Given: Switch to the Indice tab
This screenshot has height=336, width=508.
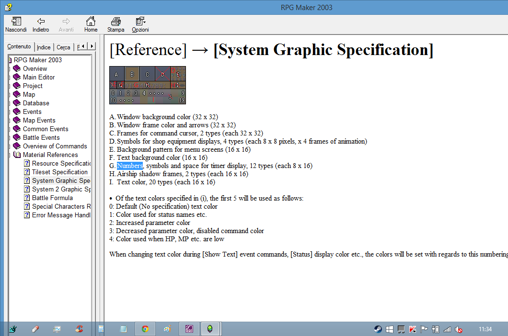Looking at the screenshot, I should [44, 47].
